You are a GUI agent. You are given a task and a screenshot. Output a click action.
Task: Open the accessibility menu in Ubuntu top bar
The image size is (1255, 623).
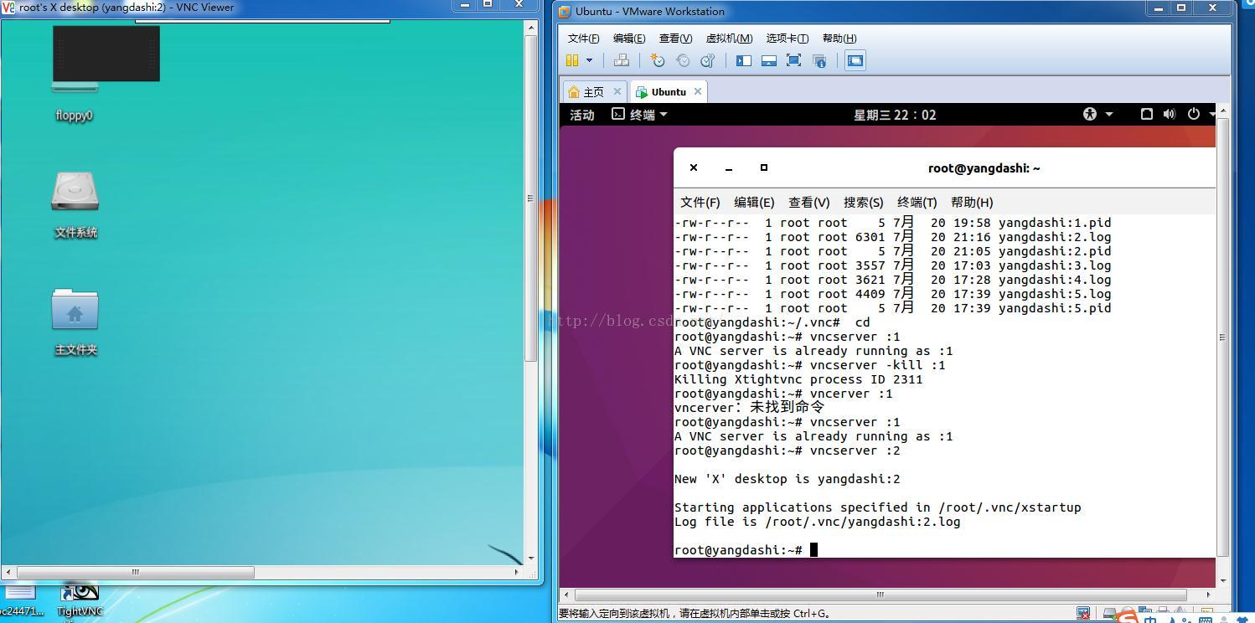pos(1097,114)
